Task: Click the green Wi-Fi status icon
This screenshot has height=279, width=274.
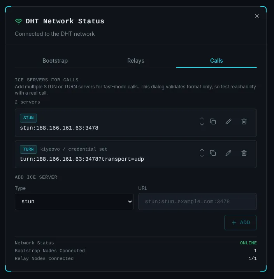Action: 19,21
